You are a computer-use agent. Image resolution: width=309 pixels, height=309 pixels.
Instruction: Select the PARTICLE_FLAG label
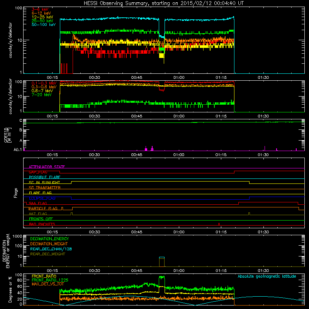tap(43, 208)
